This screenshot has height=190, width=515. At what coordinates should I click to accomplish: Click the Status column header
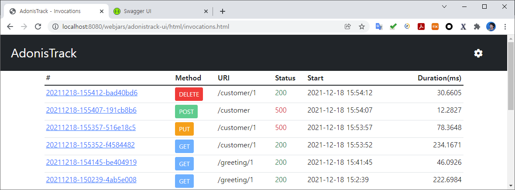point(285,78)
